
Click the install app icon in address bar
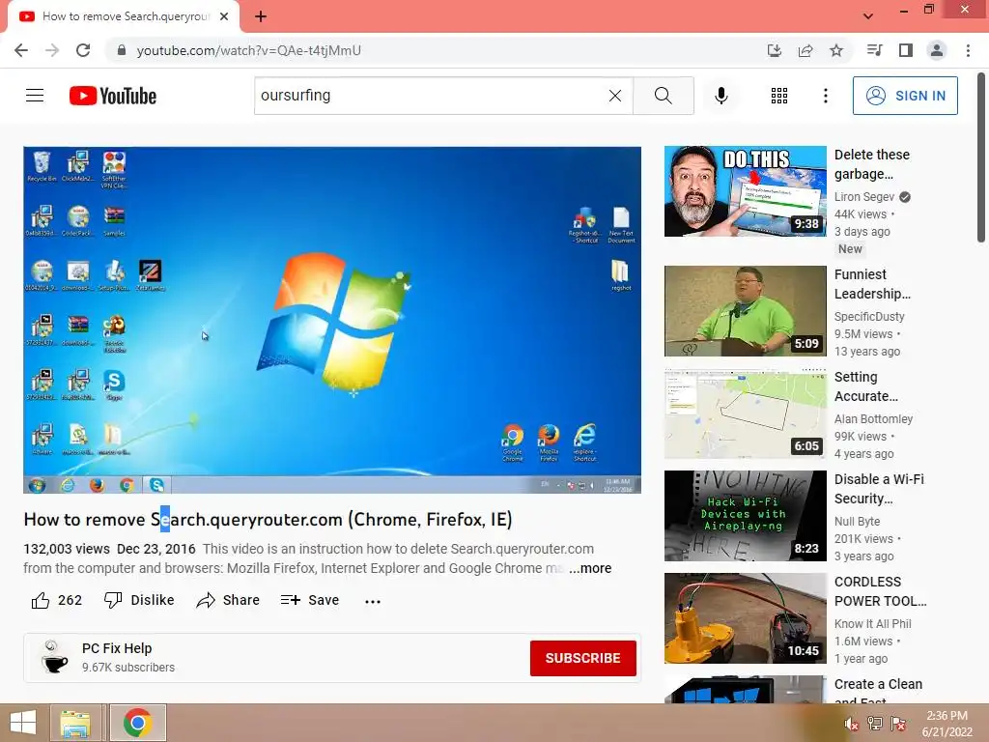tap(775, 50)
